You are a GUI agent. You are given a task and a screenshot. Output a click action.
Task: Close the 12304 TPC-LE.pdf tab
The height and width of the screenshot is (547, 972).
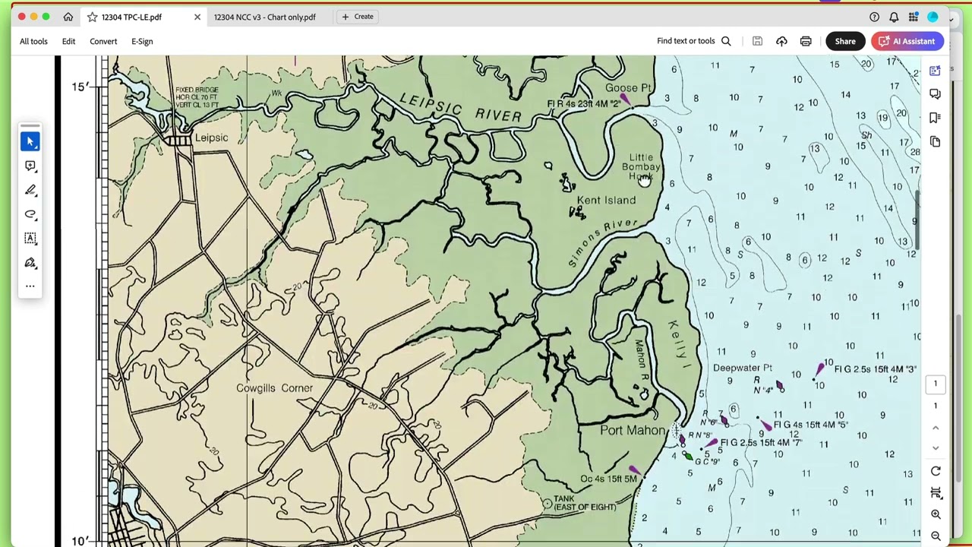coord(197,17)
